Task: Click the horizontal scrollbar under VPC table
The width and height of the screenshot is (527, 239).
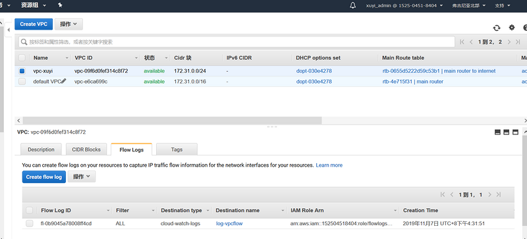Action: pos(172,120)
